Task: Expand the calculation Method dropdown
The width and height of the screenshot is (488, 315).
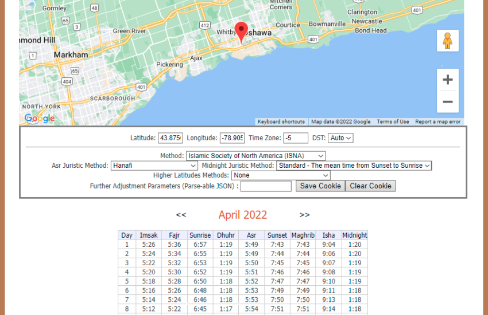Action: coord(255,156)
